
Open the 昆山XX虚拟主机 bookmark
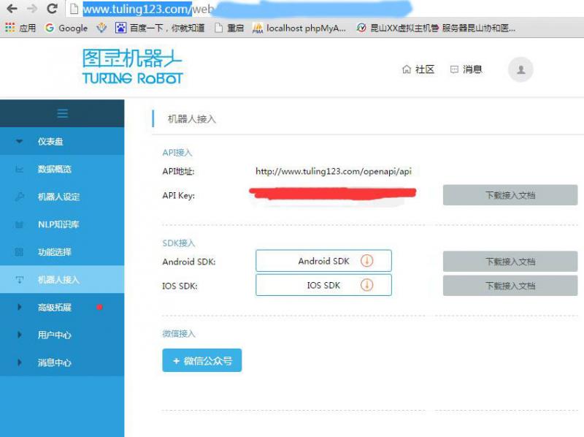click(x=436, y=28)
